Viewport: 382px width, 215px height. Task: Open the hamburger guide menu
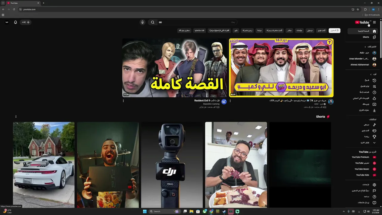(374, 22)
